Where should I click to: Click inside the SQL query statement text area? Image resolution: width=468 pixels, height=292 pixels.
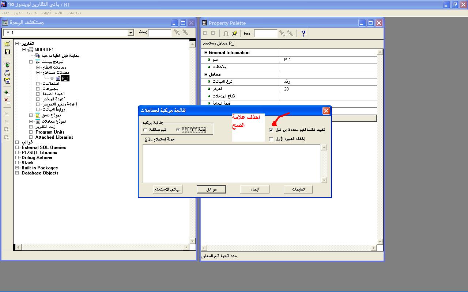[231, 163]
